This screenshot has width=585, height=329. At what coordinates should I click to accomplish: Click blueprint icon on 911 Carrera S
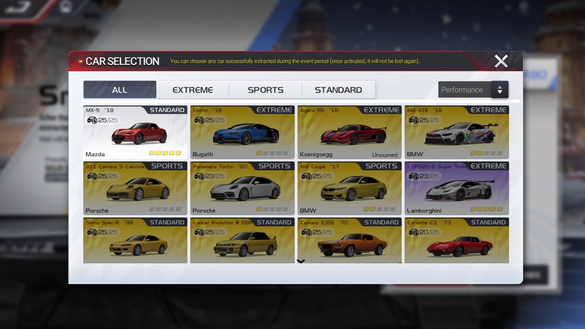pos(92,176)
